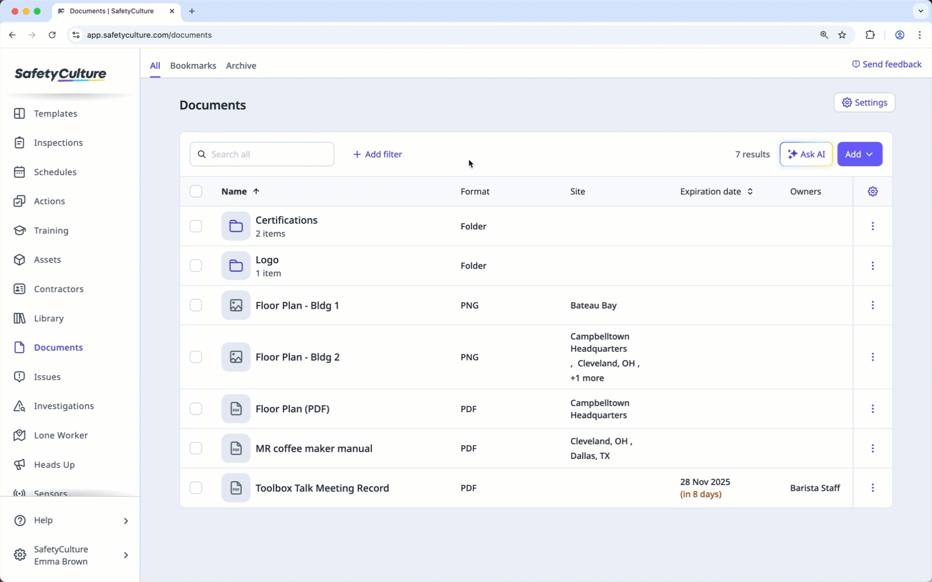Select Floor Plan - Bldg 1 checkbox

[196, 305]
